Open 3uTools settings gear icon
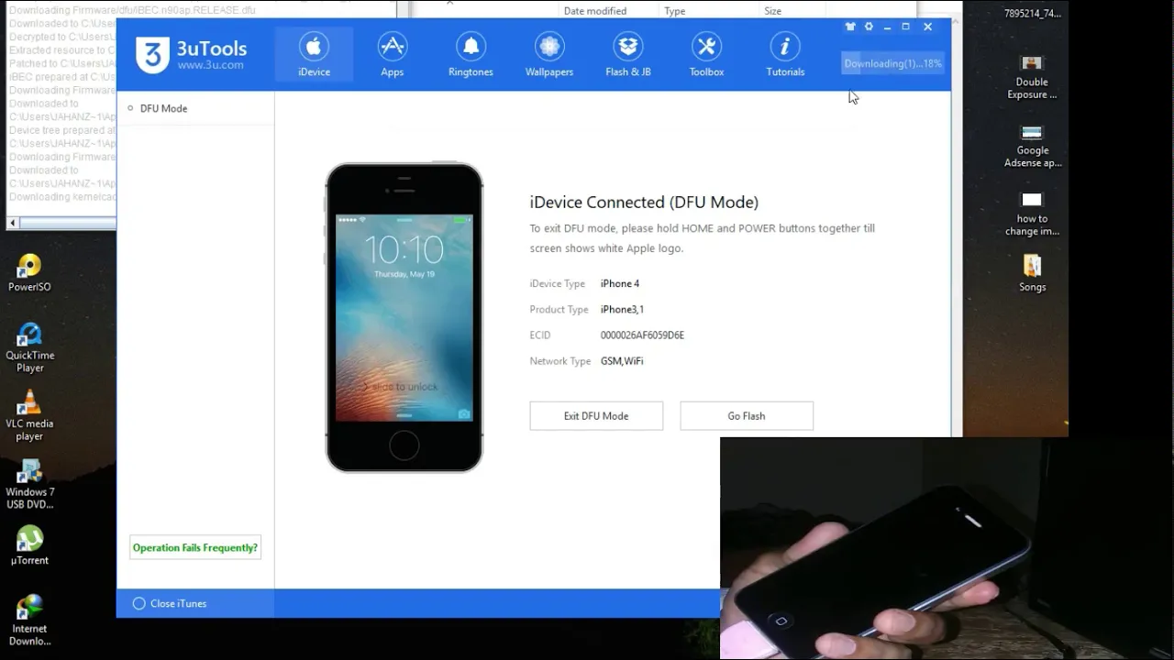The image size is (1174, 660). point(869,27)
